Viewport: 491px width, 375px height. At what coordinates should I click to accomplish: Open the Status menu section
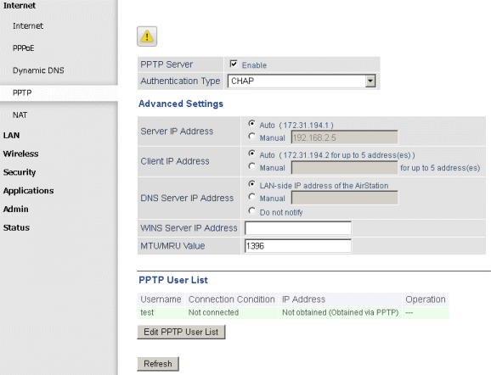[x=16, y=227]
